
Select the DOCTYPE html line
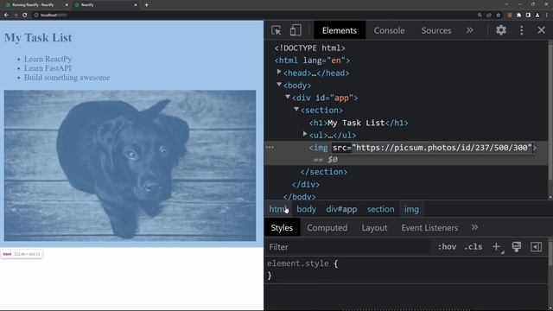309,48
